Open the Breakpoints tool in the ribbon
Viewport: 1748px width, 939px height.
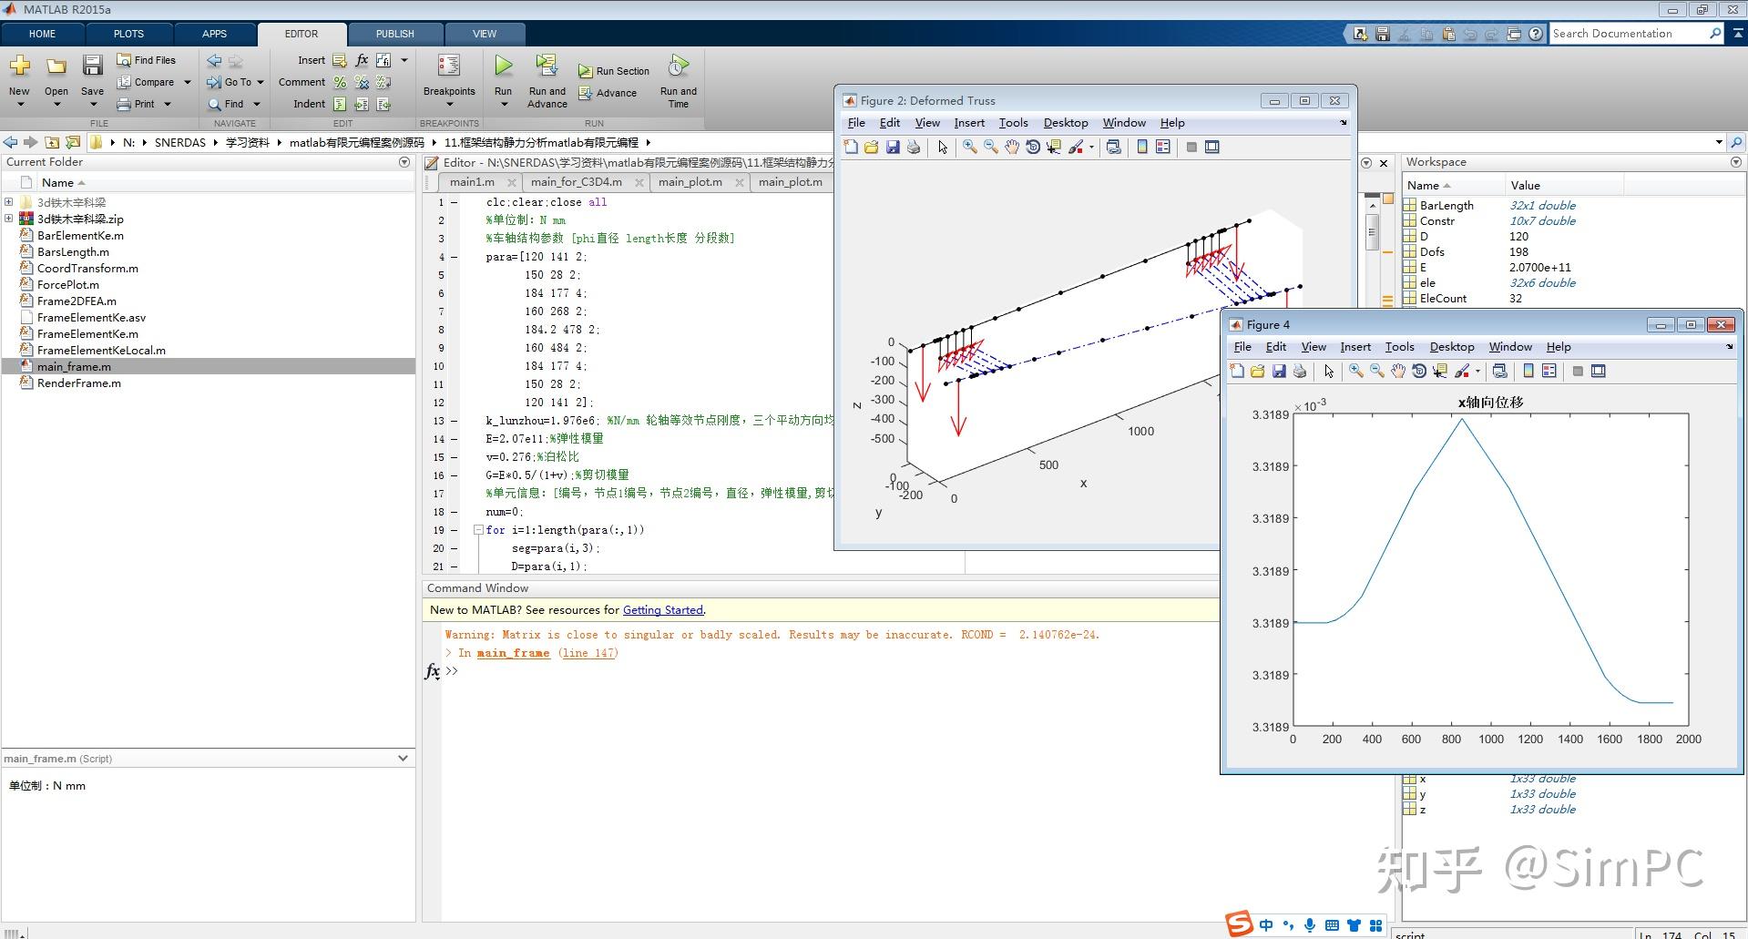[x=448, y=66]
